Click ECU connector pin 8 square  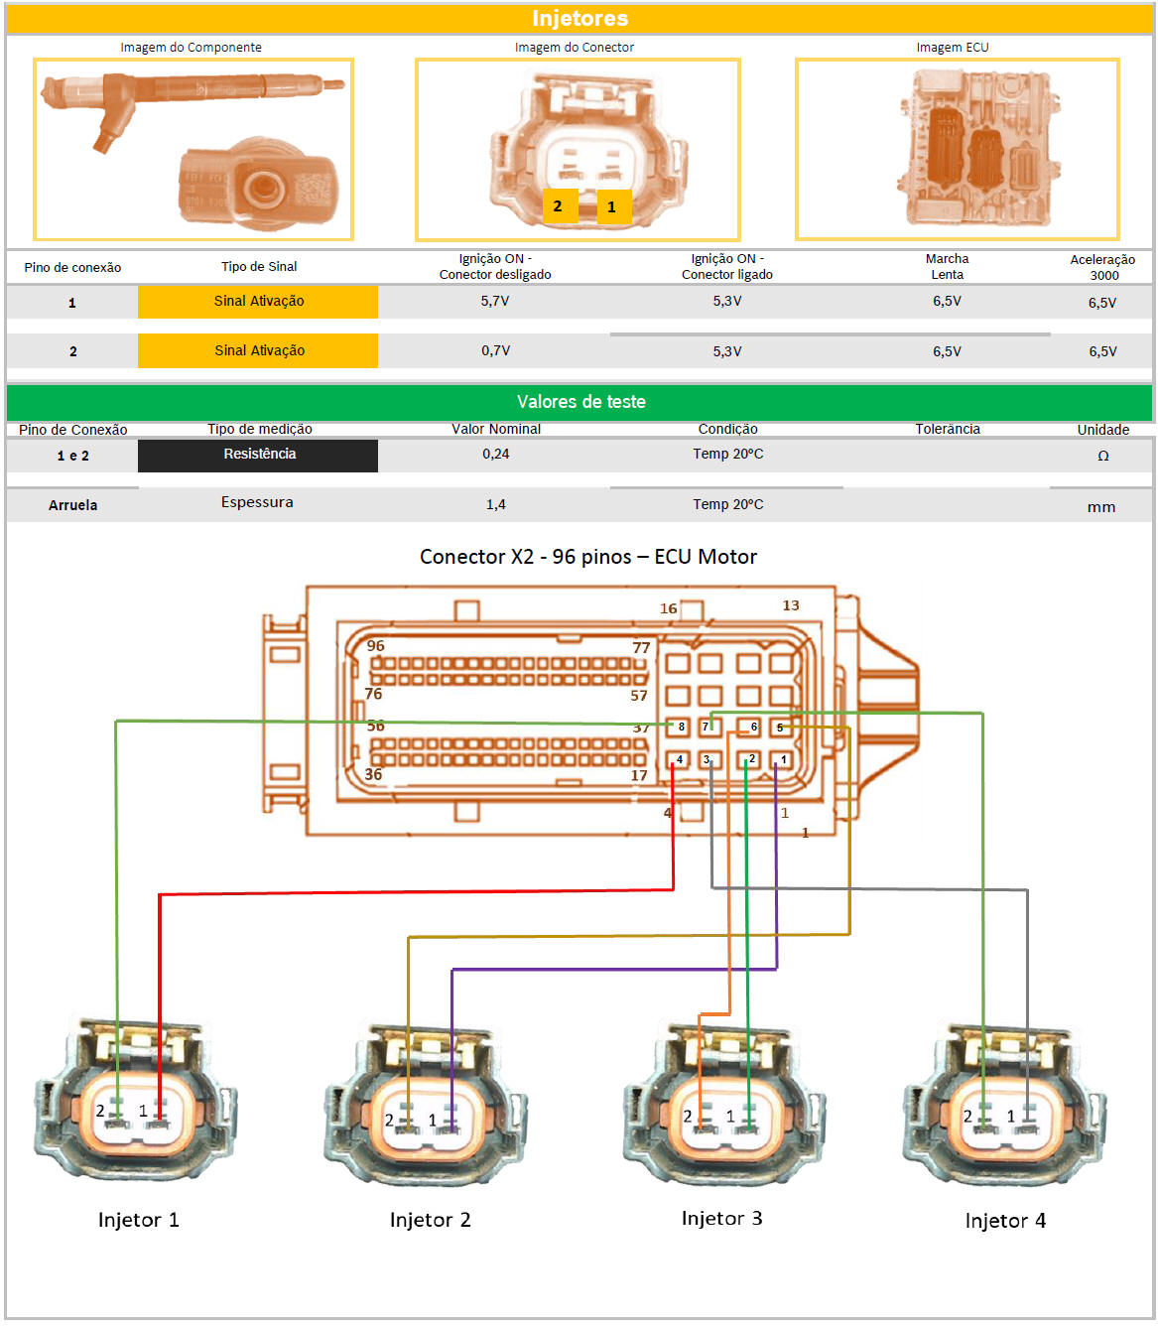point(679,728)
